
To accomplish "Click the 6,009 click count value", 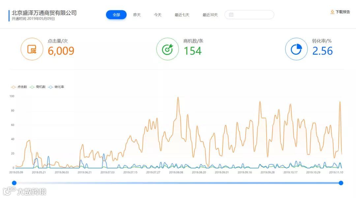I will pos(61,51).
